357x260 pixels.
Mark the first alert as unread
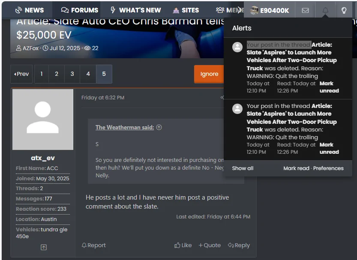point(329,87)
